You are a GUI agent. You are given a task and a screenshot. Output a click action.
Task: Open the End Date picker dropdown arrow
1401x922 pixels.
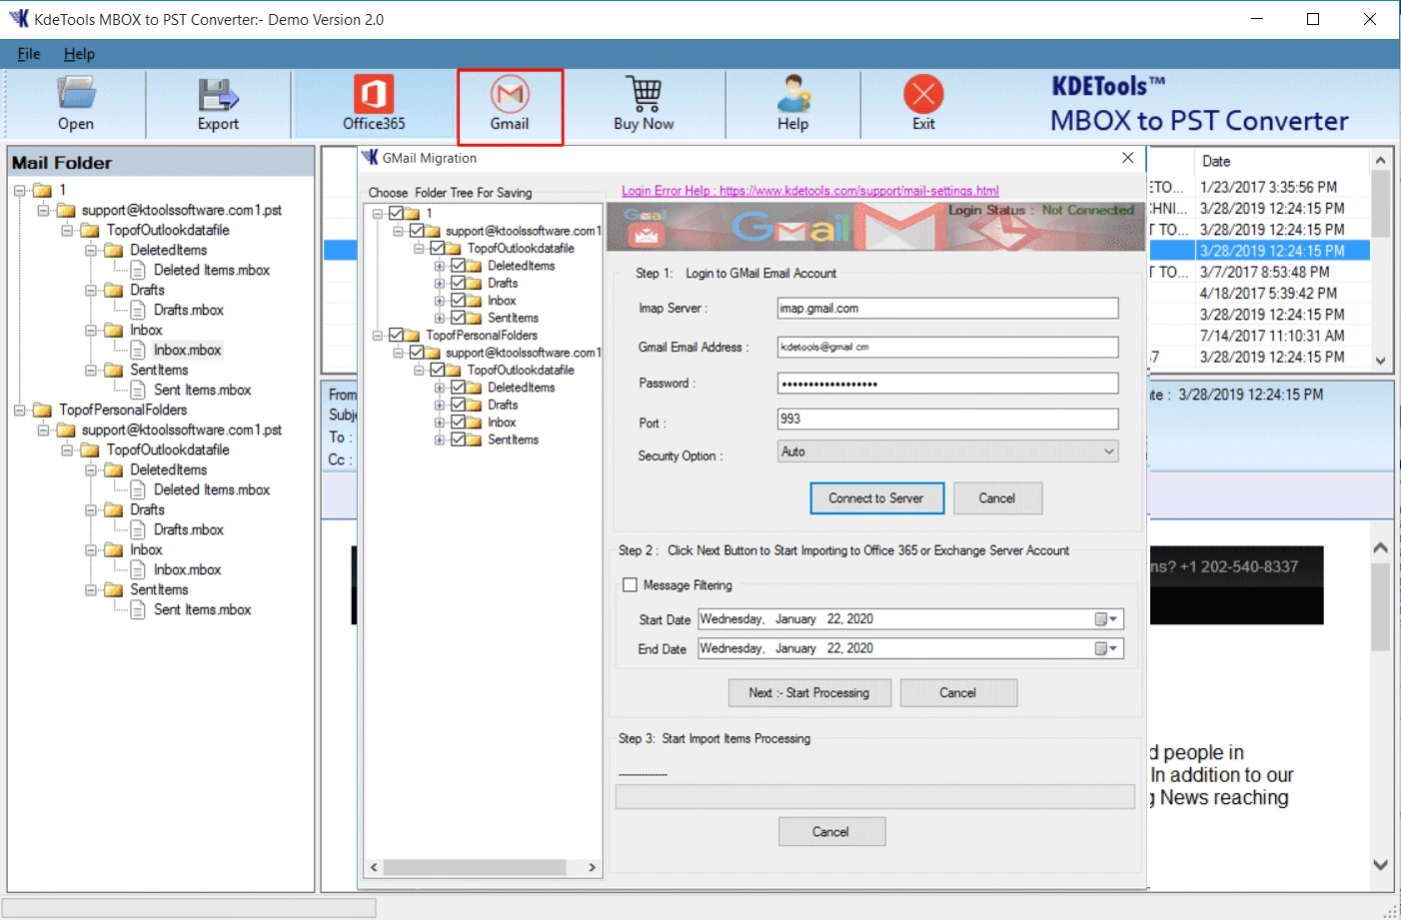point(1113,648)
